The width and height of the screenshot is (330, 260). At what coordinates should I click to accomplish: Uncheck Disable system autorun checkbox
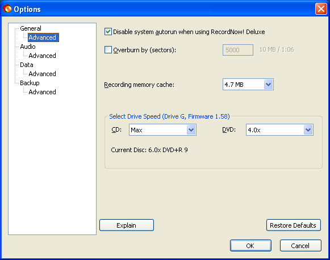tap(108, 32)
